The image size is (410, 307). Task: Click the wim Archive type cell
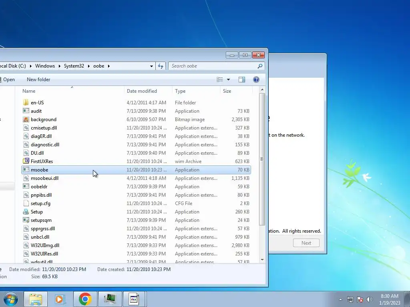[x=188, y=161]
